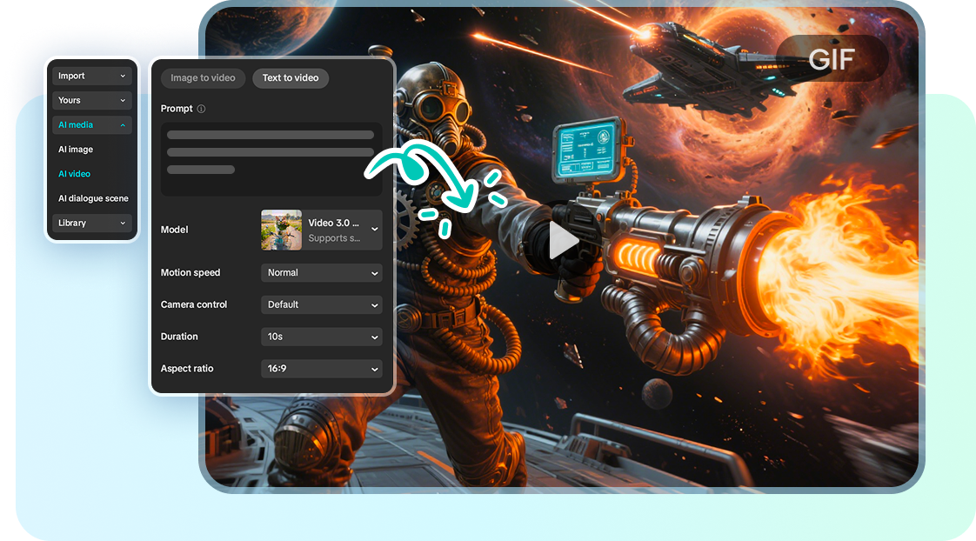Click inside the Prompt text field
The image size is (976, 541).
(x=271, y=159)
